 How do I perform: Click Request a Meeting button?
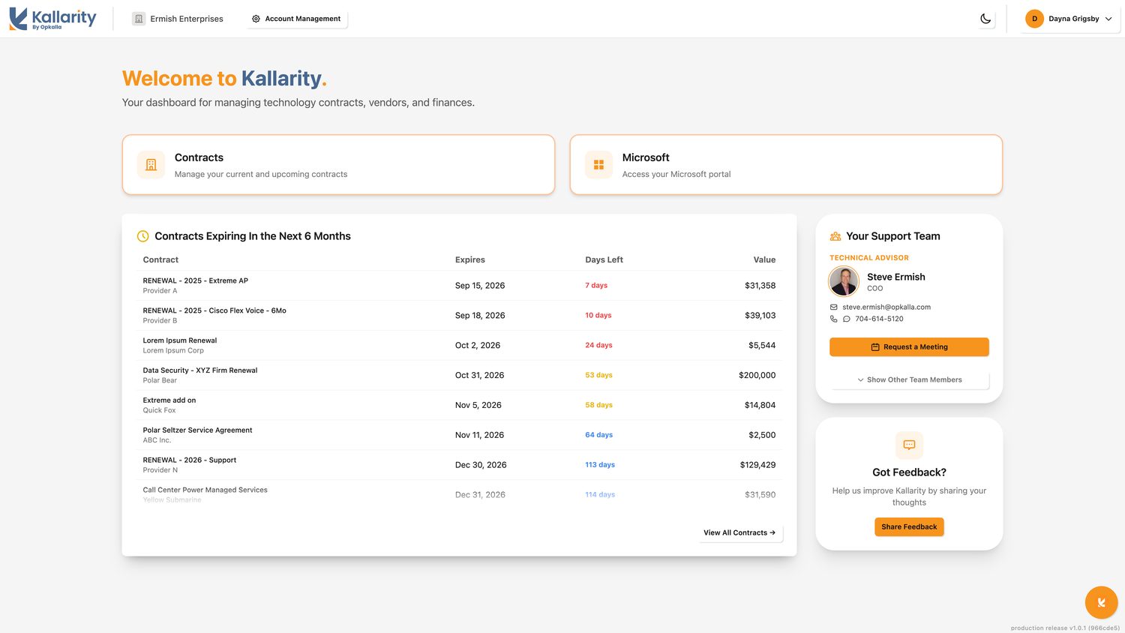[x=909, y=347]
